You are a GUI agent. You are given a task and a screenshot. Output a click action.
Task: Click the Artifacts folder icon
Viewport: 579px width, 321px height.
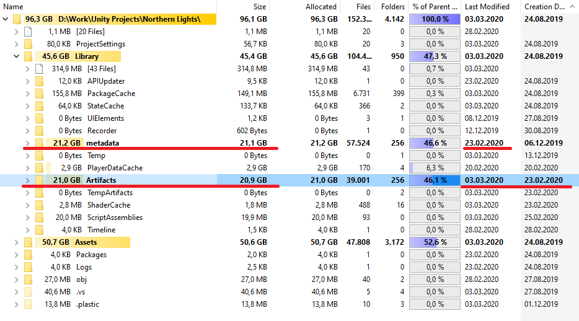pyautogui.click(x=39, y=180)
